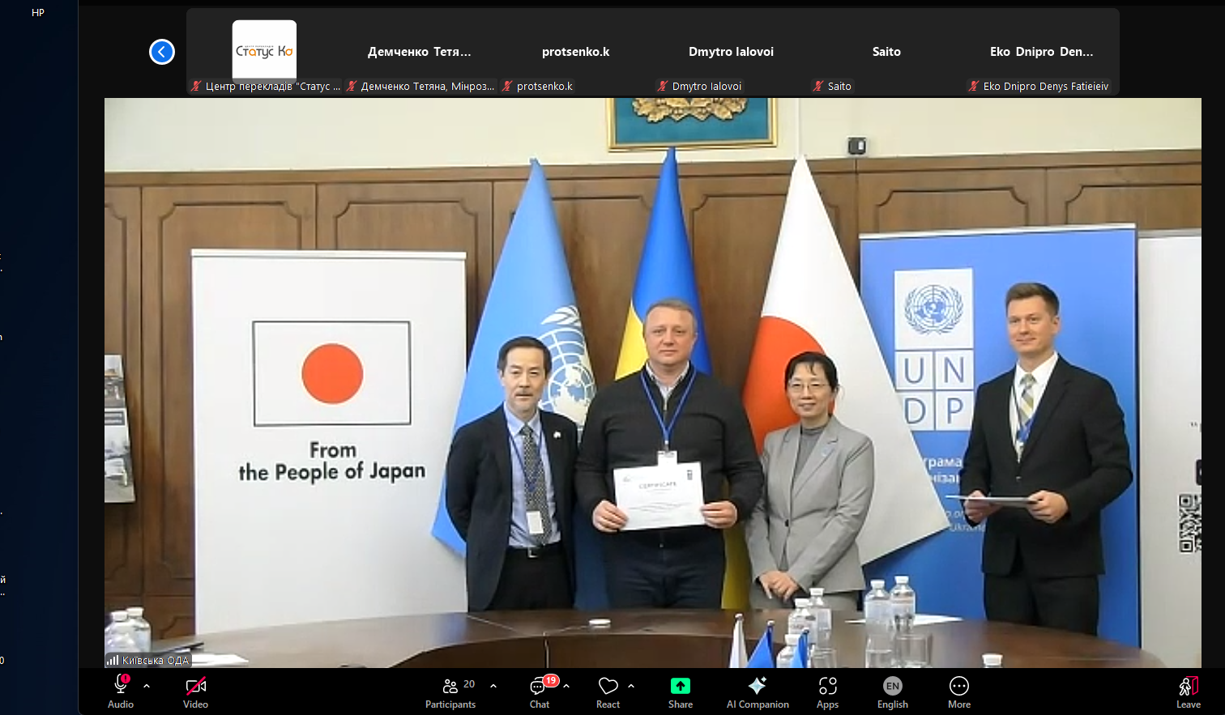Expand the React options caret
The width and height of the screenshot is (1225, 715).
tap(631, 686)
